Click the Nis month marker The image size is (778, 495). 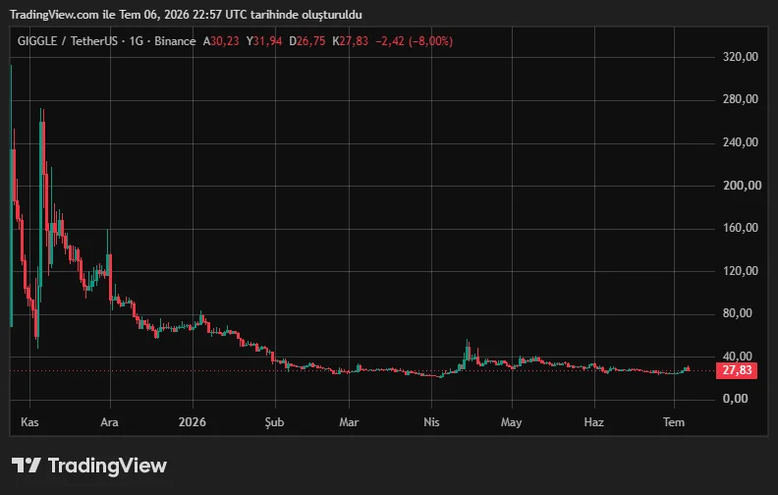click(x=431, y=422)
